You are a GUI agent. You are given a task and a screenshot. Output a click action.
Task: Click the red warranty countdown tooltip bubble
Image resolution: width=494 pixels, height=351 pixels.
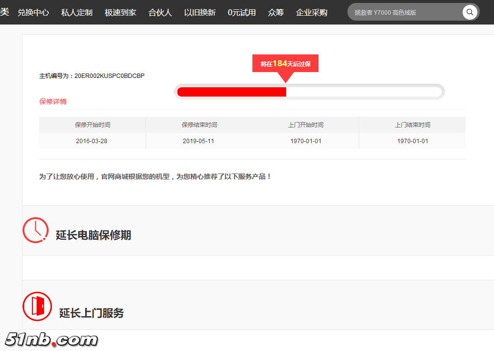[285, 63]
